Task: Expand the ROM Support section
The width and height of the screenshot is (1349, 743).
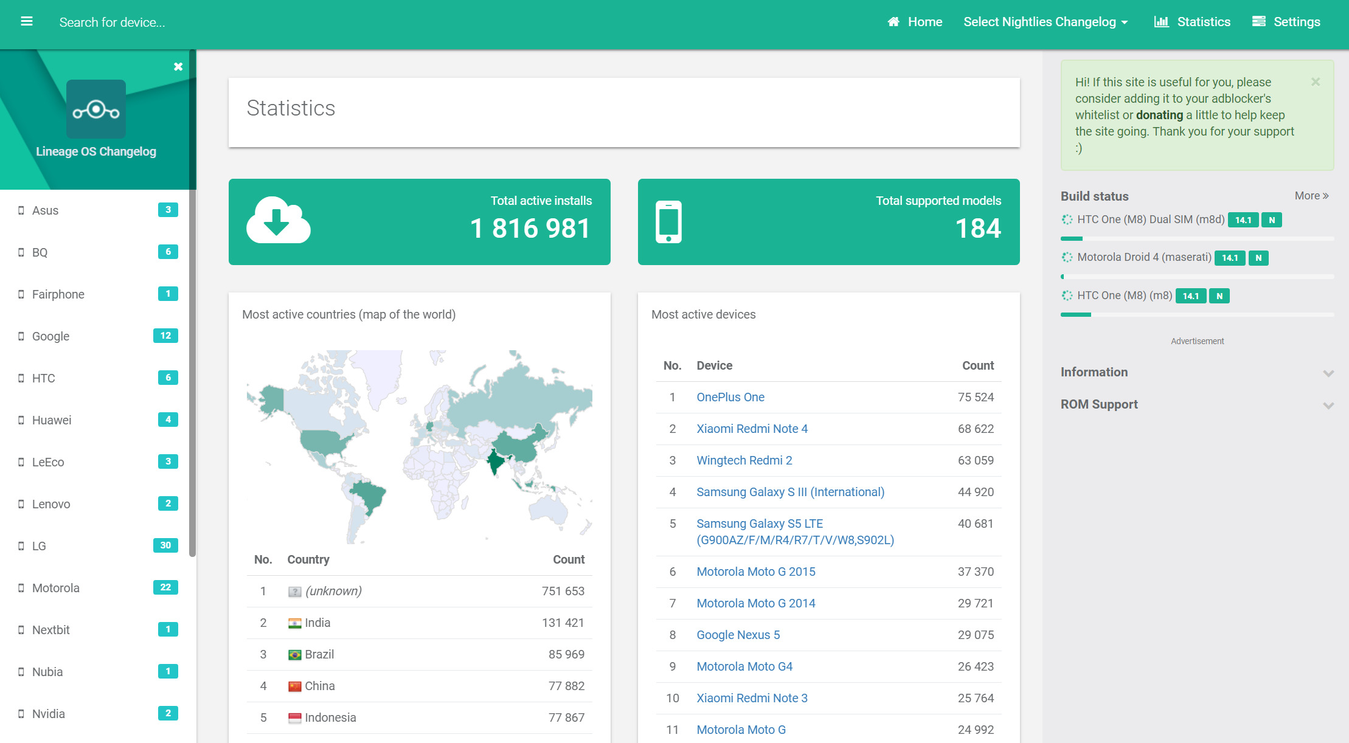Action: (1197, 404)
